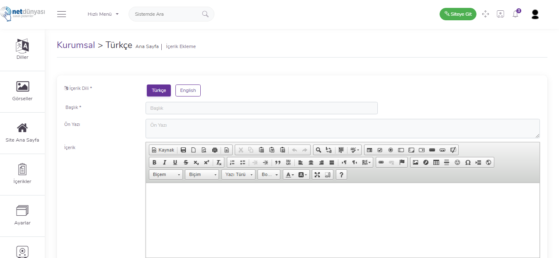Toggle Subscript formatting

[196, 162]
